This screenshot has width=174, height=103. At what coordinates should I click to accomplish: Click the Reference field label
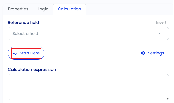pyautogui.click(x=23, y=22)
